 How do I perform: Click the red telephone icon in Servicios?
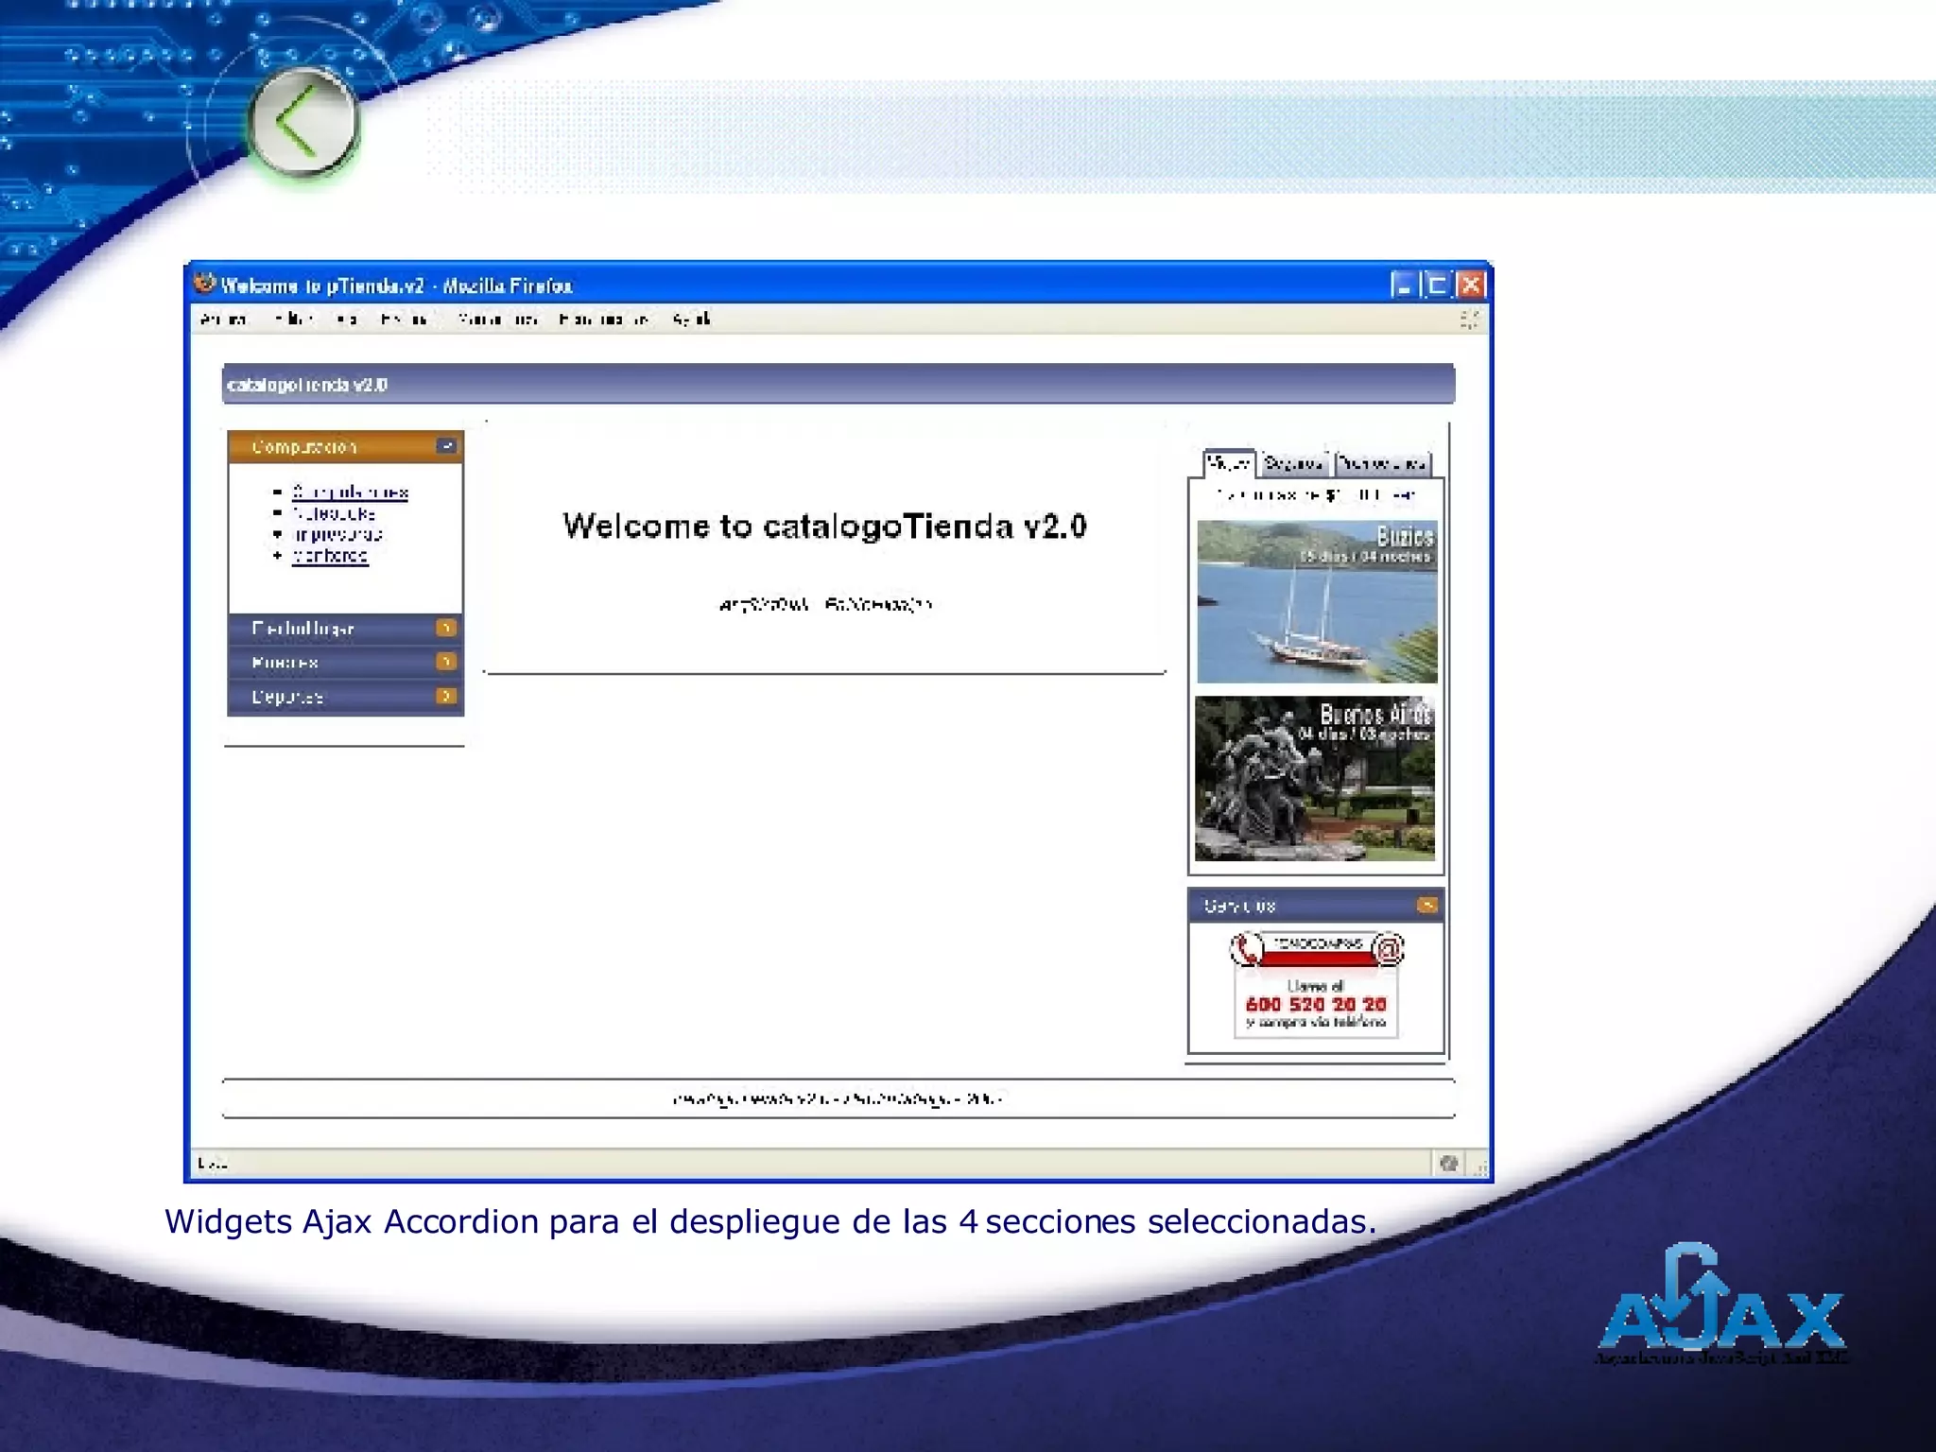coord(1247,949)
